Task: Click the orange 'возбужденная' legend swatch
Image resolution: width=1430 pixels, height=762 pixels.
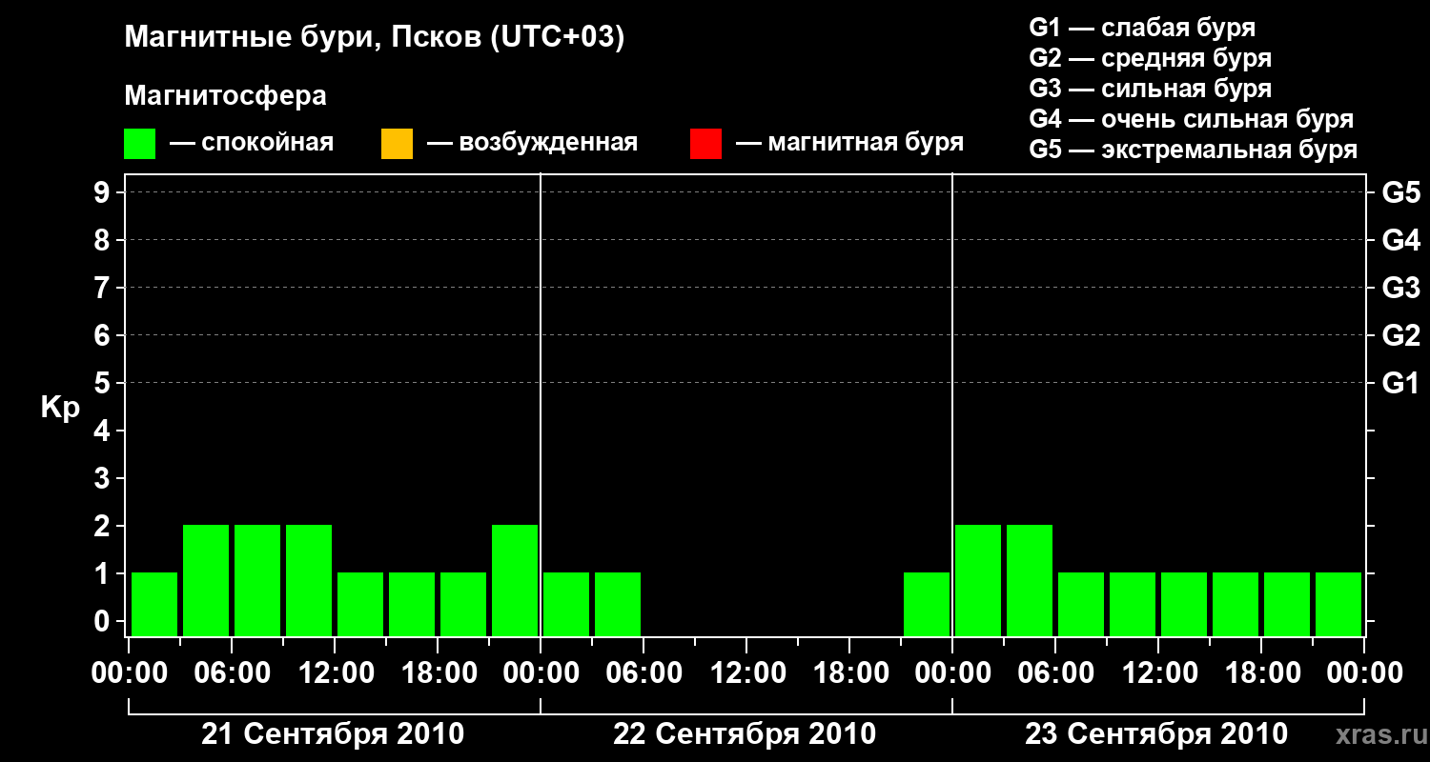Action: coord(397,144)
